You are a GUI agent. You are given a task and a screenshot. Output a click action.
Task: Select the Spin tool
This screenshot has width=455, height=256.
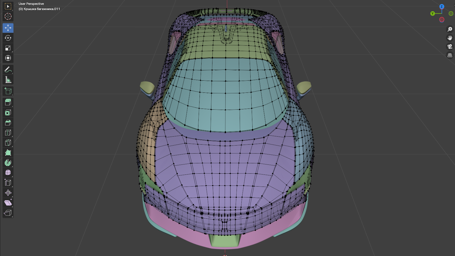tap(8, 163)
